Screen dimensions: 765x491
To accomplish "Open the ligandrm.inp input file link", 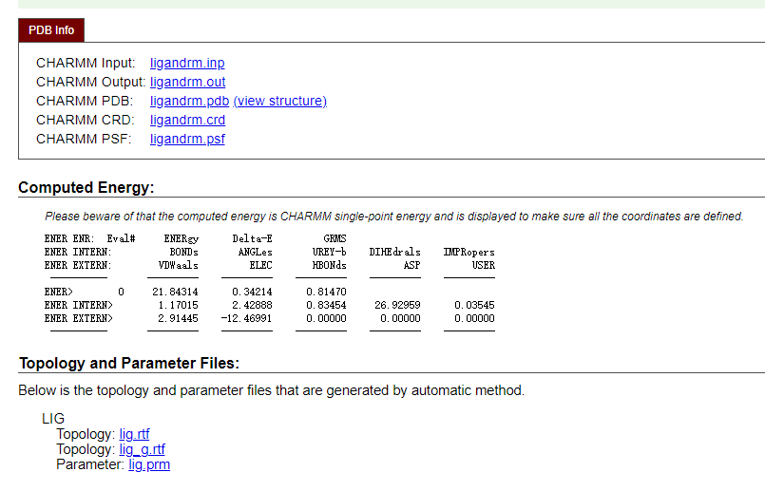I will point(187,64).
